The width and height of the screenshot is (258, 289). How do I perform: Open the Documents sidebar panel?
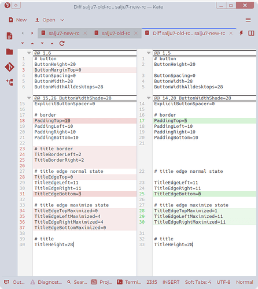click(9, 36)
